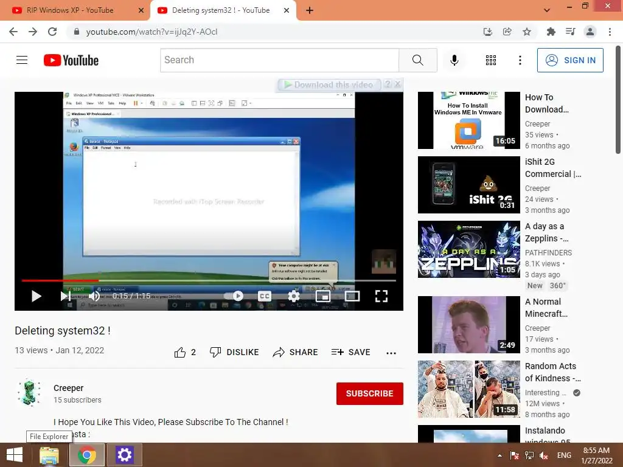
Task: Open the tab search dropdown chevron
Action: pos(547,10)
